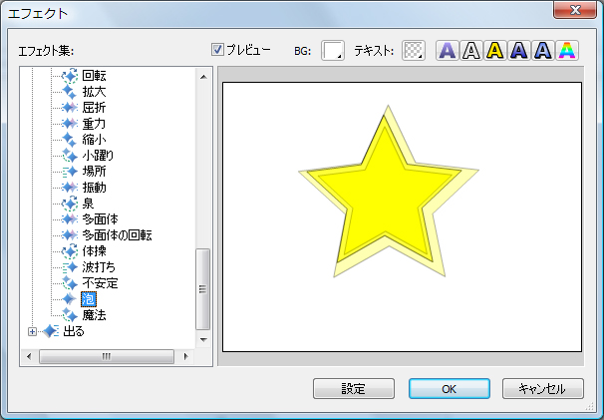Click the icon next to 重力
Screen dimensions: 604x420
[x=70, y=124]
